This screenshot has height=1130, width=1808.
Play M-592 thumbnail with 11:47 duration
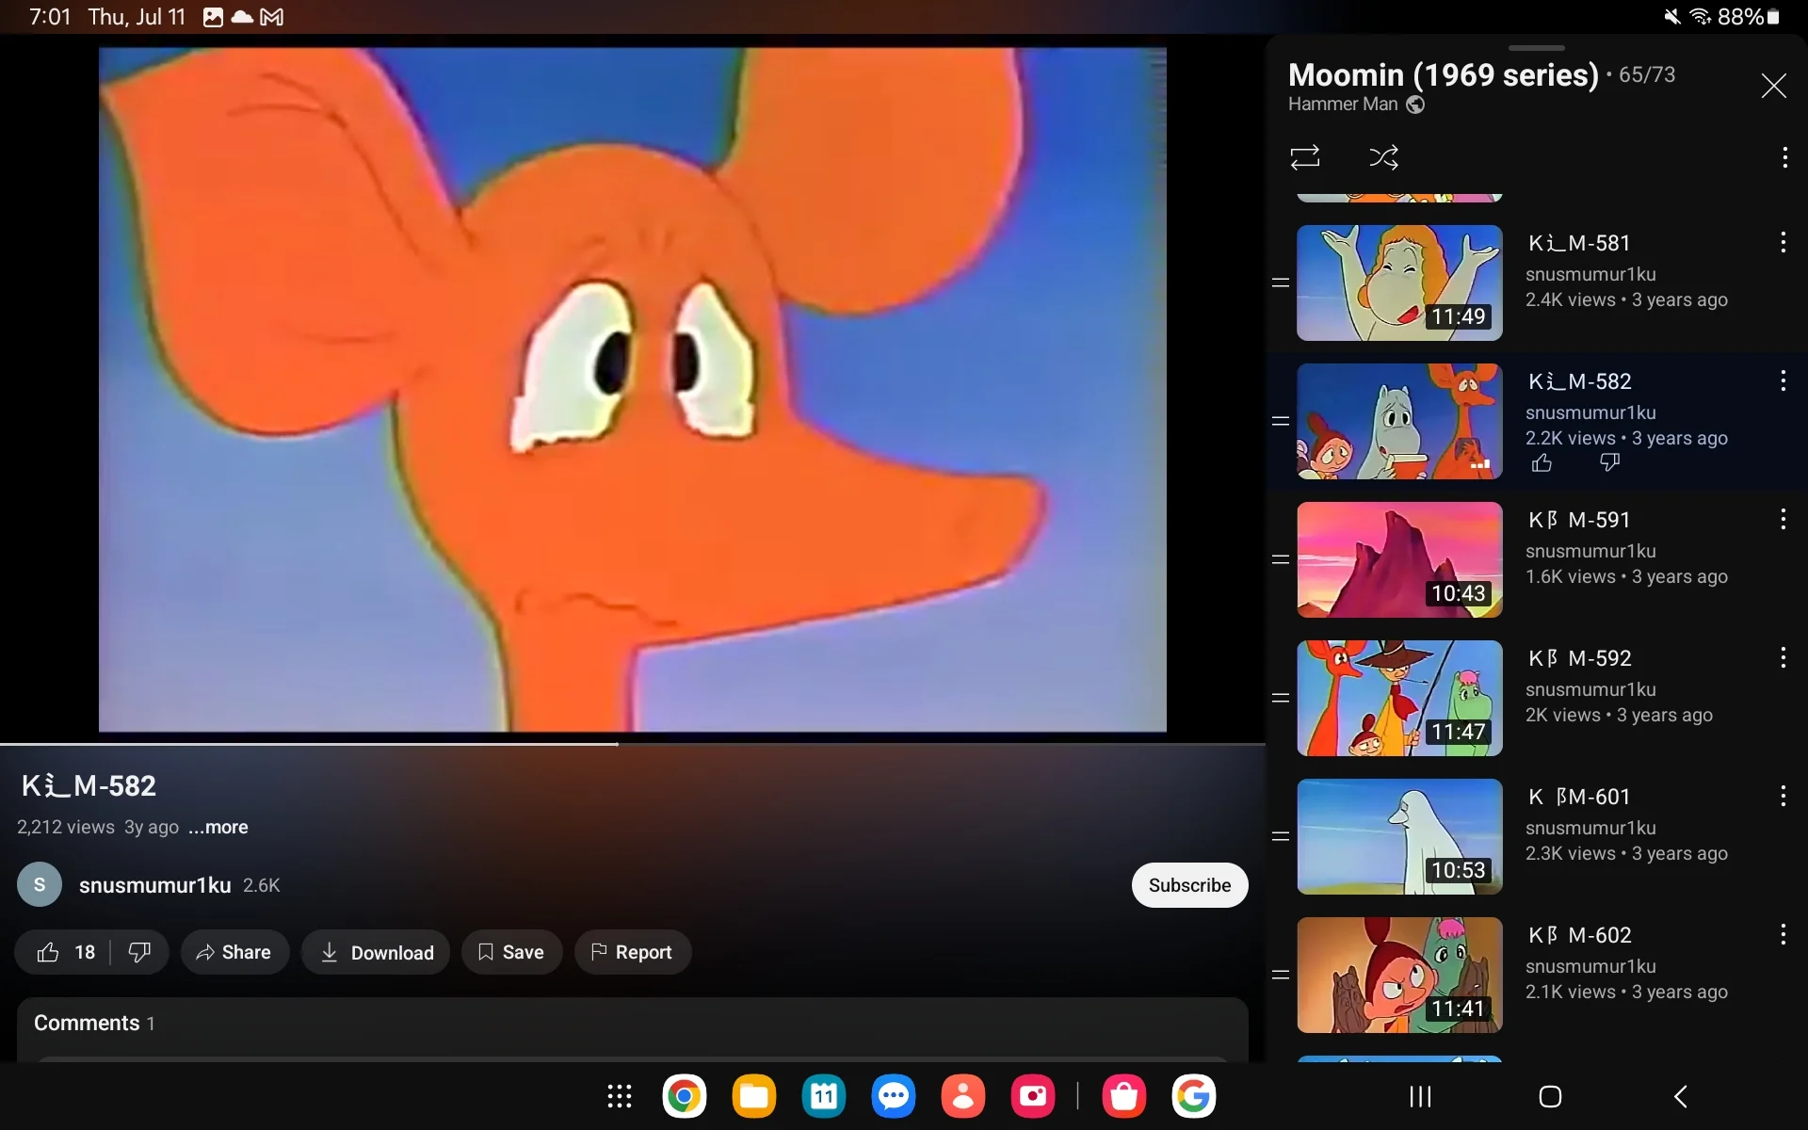point(1399,698)
